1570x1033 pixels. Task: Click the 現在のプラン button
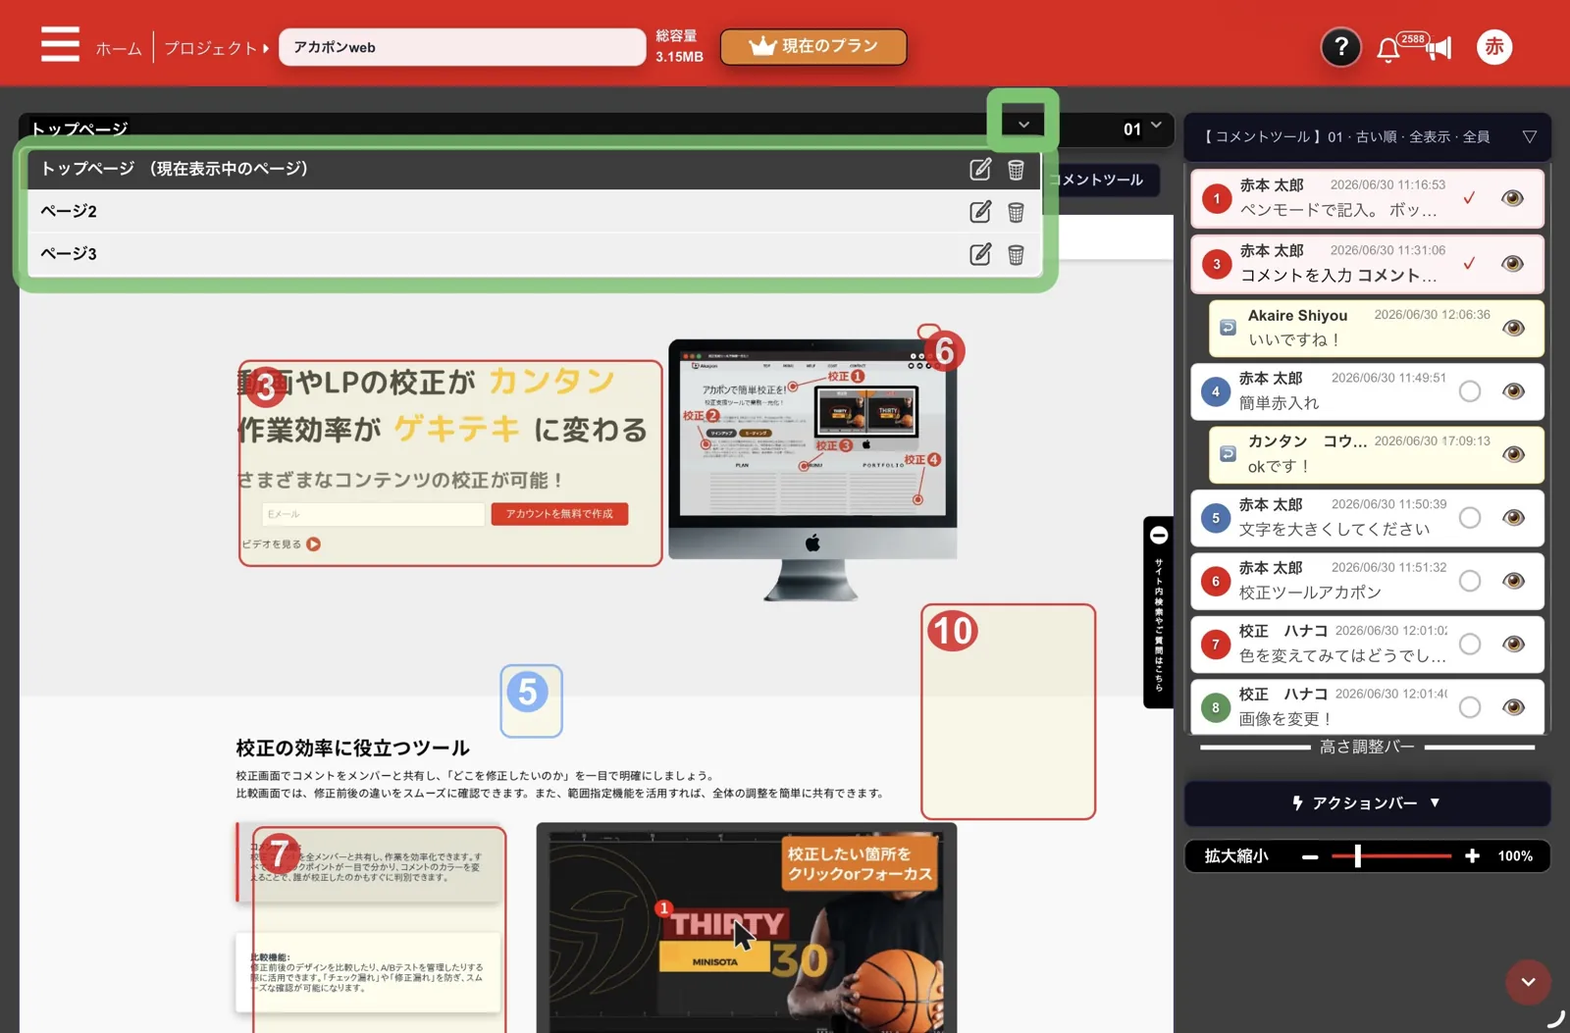pyautogui.click(x=813, y=46)
